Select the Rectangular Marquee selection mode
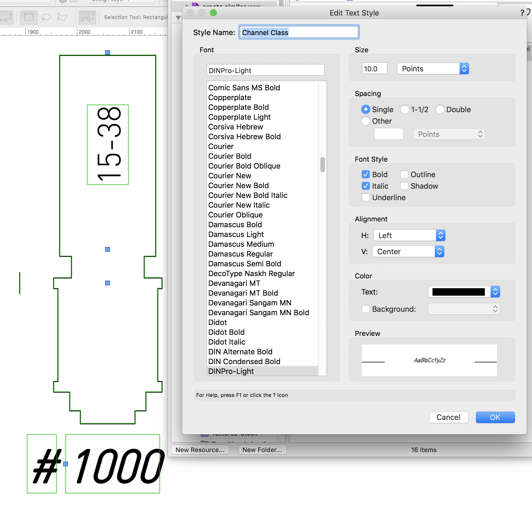Viewport: 532px width, 520px height. tap(28, 17)
